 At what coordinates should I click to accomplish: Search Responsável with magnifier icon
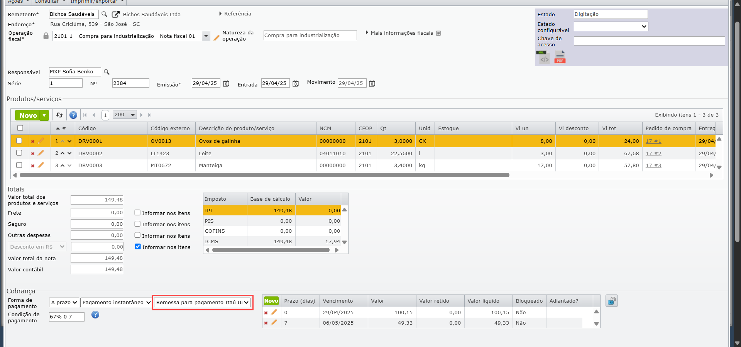[107, 72]
